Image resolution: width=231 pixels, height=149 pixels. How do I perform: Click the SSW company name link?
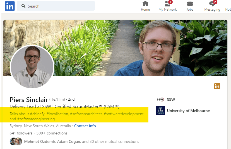click(x=171, y=100)
